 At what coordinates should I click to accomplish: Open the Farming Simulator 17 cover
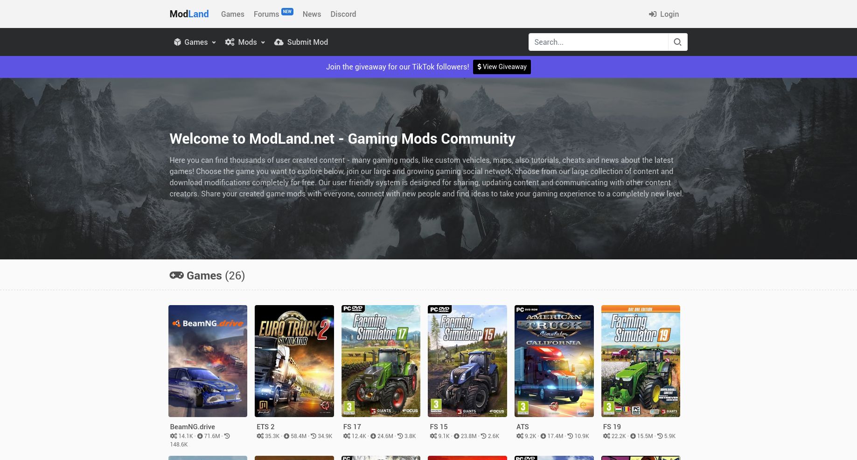pyautogui.click(x=381, y=361)
